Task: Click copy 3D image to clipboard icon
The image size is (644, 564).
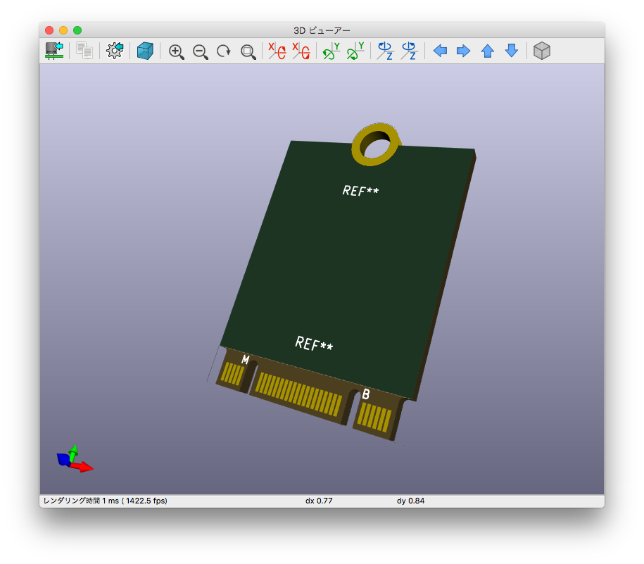Action: pyautogui.click(x=84, y=51)
